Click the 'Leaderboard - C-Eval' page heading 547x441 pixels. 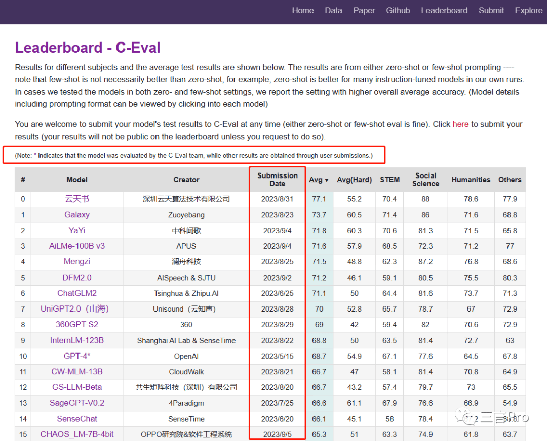click(x=88, y=48)
